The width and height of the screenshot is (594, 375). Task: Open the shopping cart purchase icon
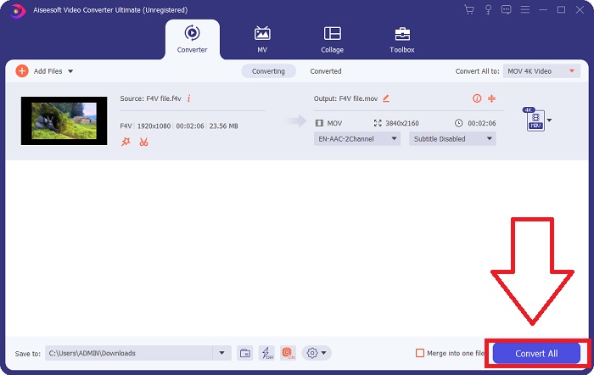(469, 10)
